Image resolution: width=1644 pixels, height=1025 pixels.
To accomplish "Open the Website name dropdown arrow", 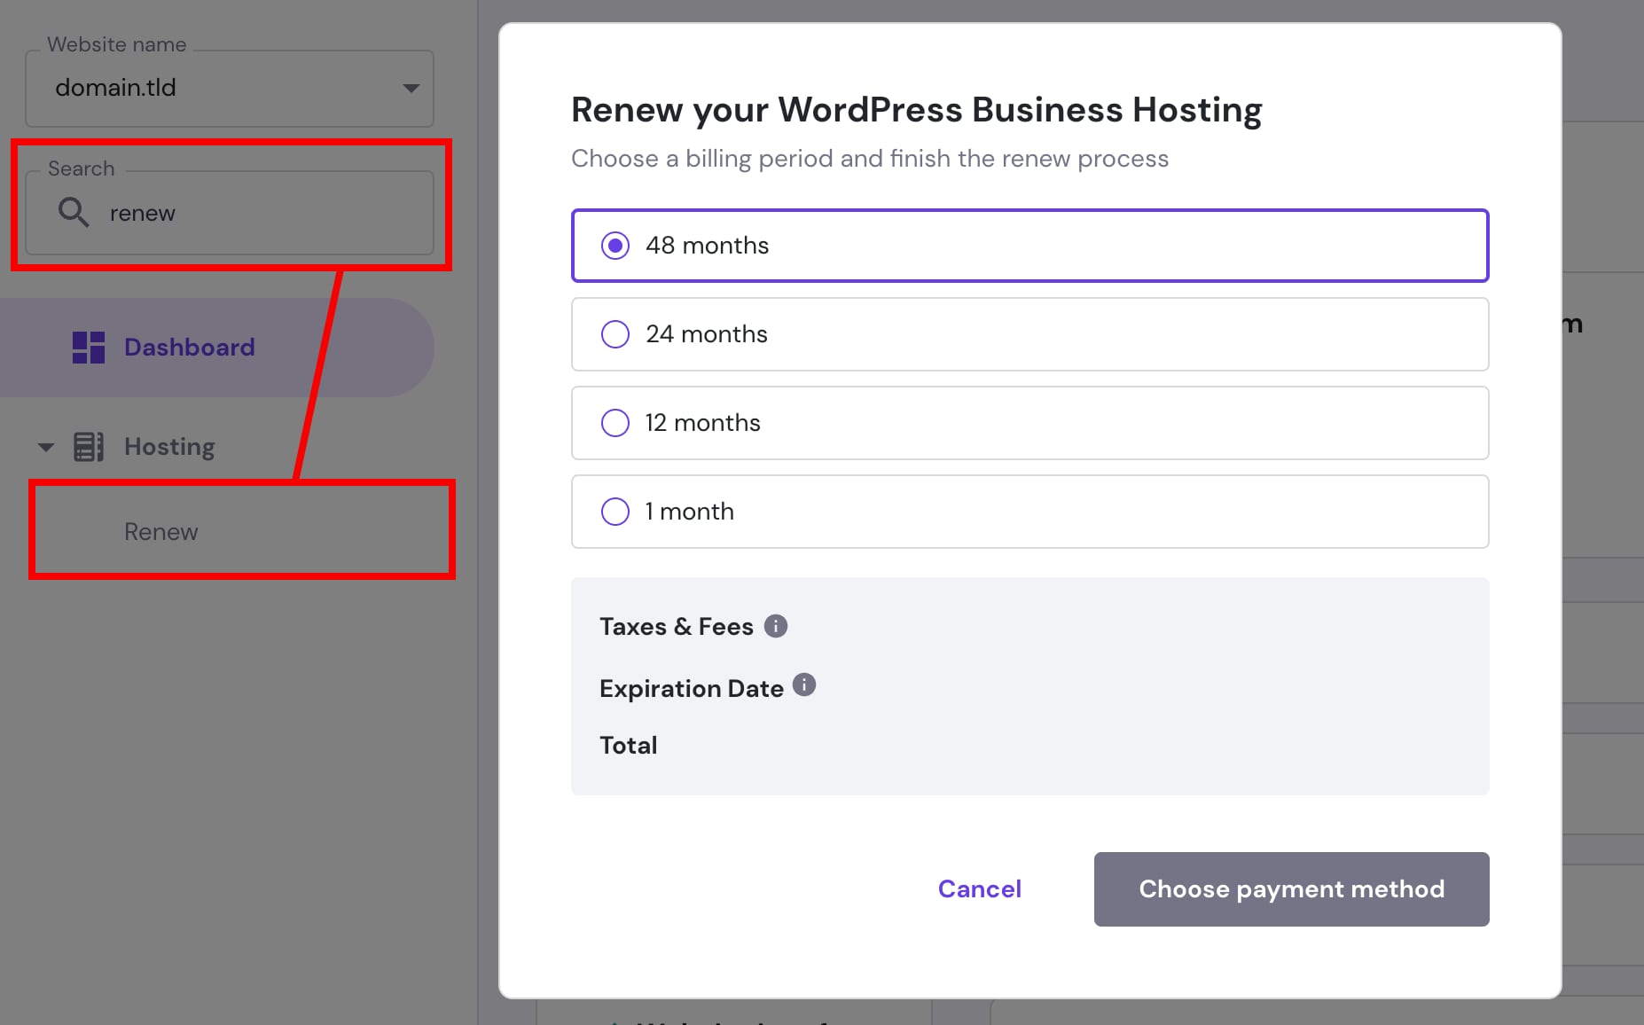I will pos(411,88).
